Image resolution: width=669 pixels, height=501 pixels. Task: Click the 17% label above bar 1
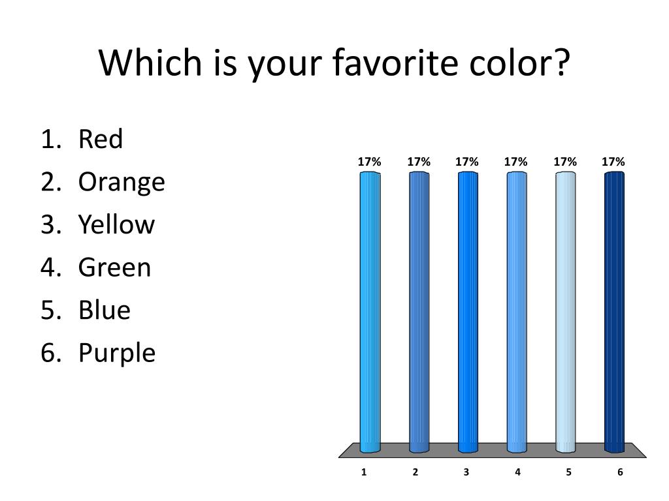[x=370, y=162]
